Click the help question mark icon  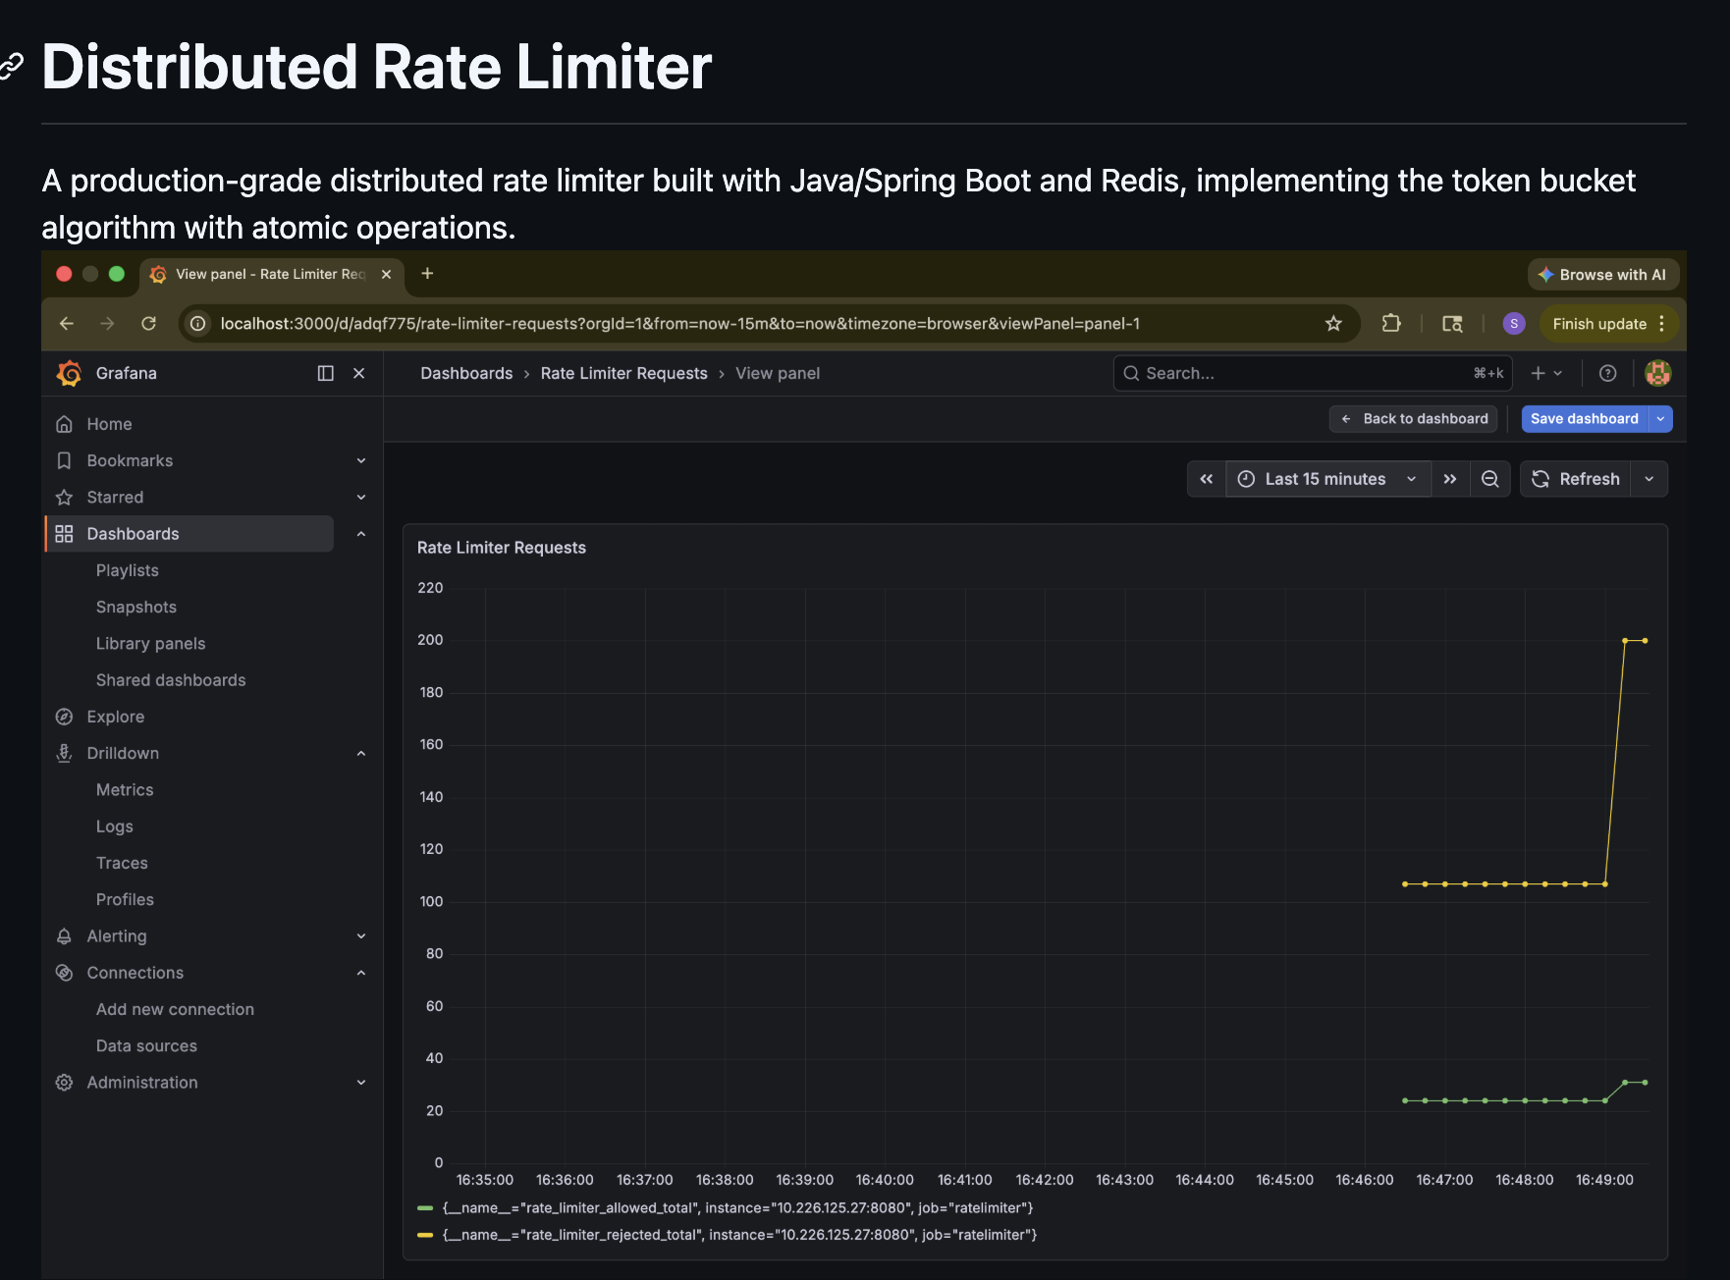(1607, 373)
